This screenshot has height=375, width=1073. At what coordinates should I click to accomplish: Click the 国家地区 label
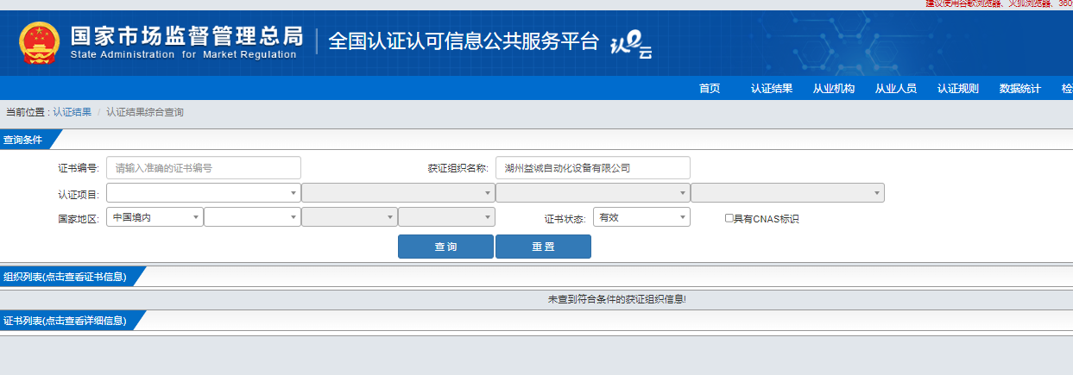coord(79,219)
